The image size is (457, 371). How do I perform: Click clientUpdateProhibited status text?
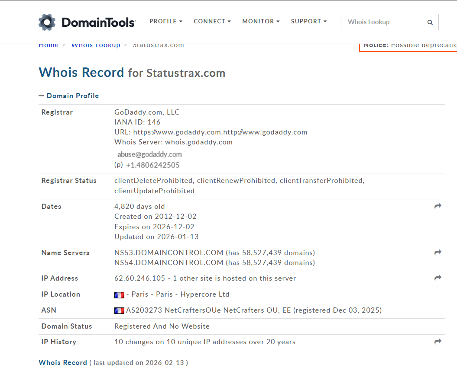pos(154,191)
